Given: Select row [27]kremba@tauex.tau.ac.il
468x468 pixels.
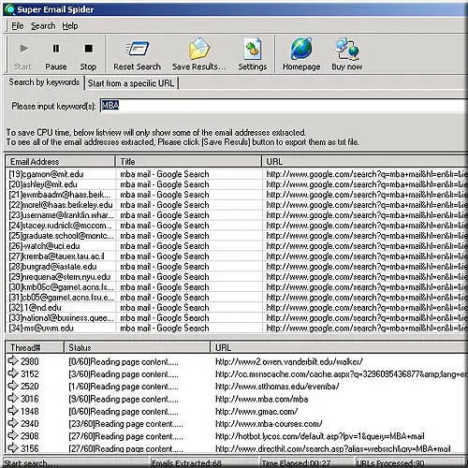Looking at the screenshot, I should pyautogui.click(x=236, y=256).
